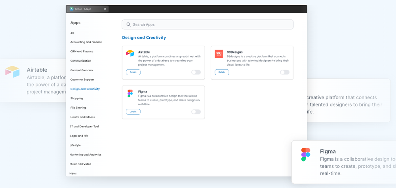
Task: Select Health and Fitness category
Action: click(82, 117)
